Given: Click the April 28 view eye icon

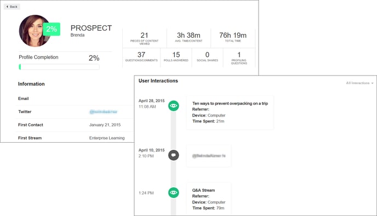Looking at the screenshot, I should 174,106.
